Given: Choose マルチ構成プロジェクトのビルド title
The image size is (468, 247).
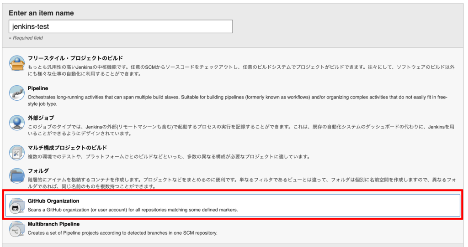Looking at the screenshot, I should click(x=68, y=148).
